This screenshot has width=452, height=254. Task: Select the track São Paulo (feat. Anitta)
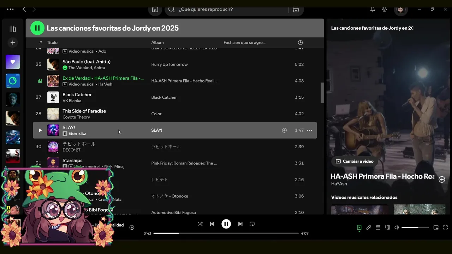click(87, 62)
